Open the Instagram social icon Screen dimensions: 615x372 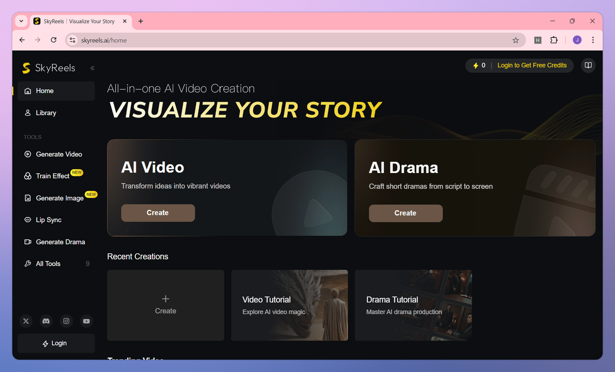point(66,321)
